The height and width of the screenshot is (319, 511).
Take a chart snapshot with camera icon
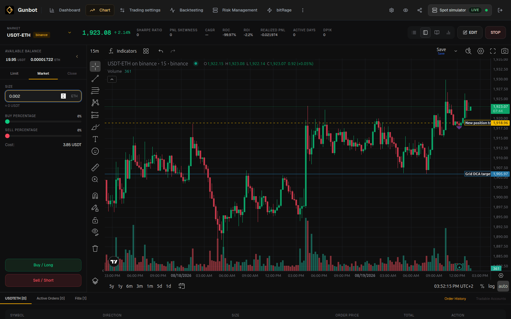point(505,51)
